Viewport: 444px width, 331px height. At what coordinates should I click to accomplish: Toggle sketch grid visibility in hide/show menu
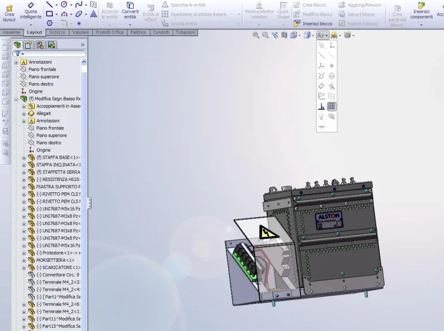coord(332,107)
